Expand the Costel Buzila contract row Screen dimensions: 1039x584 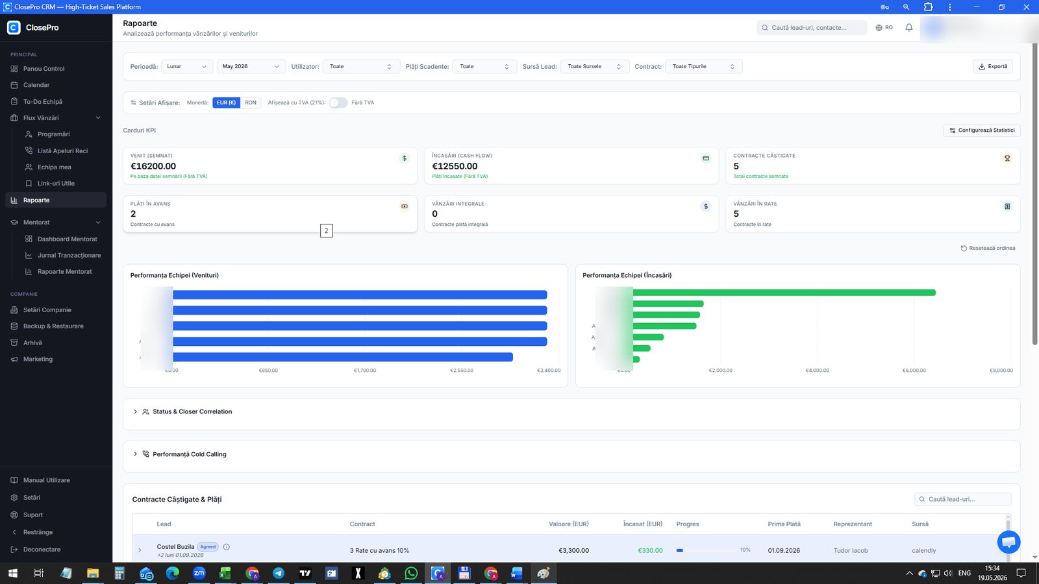click(140, 550)
